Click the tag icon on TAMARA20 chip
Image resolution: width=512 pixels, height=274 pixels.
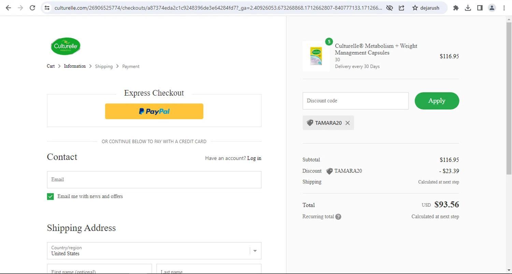(310, 123)
